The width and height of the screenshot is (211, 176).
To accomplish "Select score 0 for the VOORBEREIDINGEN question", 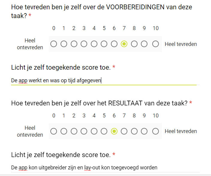I will point(54,44).
